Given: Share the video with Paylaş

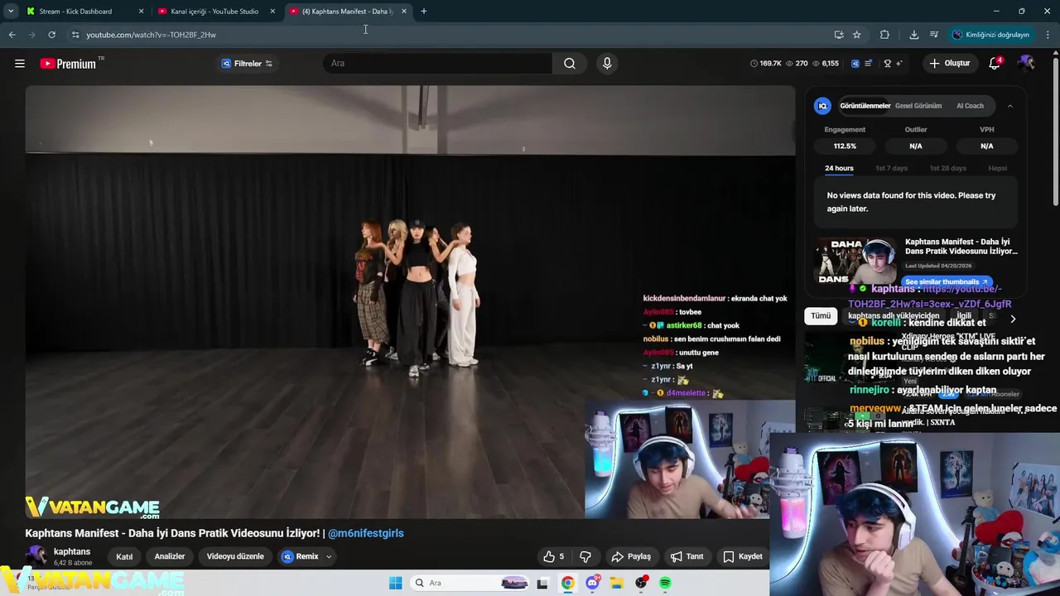Looking at the screenshot, I should (x=631, y=556).
